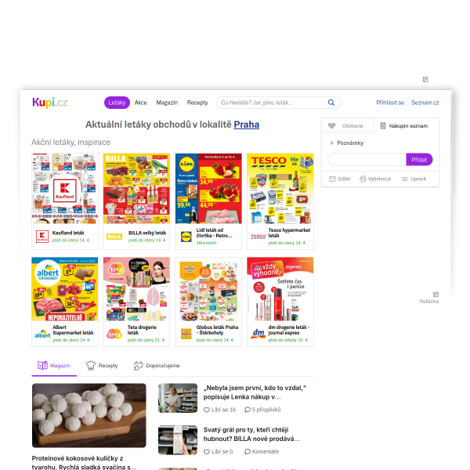Click the search magnifier icon

331,103
